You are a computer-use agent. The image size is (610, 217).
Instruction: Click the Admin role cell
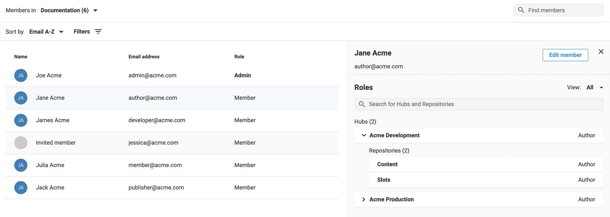[x=243, y=75]
